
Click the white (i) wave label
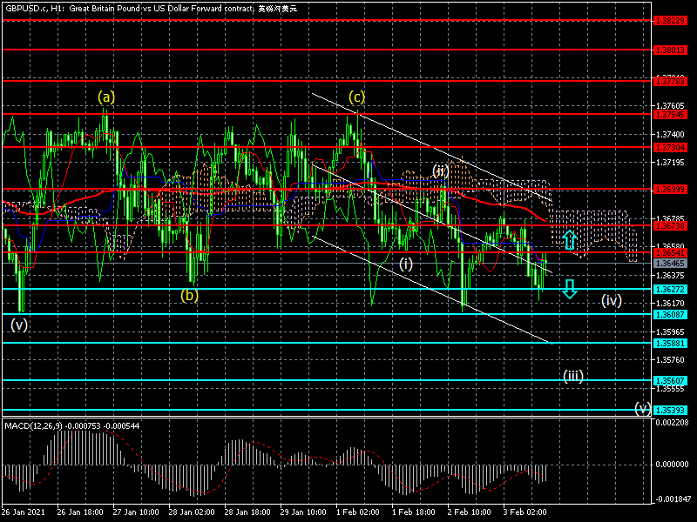[x=406, y=263]
